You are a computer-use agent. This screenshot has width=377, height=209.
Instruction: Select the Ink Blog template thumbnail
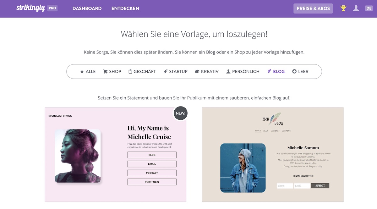273,155
